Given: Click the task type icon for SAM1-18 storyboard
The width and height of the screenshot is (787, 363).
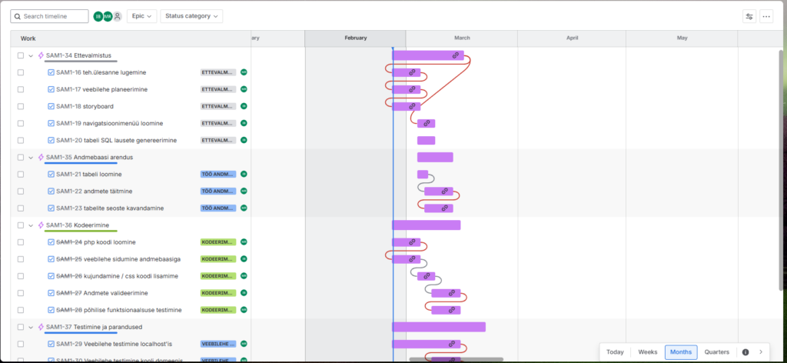Looking at the screenshot, I should click(x=51, y=106).
